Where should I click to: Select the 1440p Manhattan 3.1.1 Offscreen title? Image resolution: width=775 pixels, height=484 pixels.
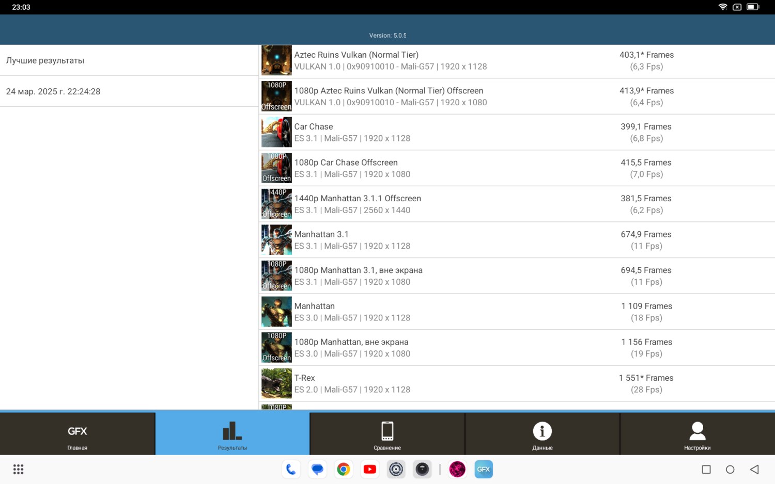click(x=358, y=198)
